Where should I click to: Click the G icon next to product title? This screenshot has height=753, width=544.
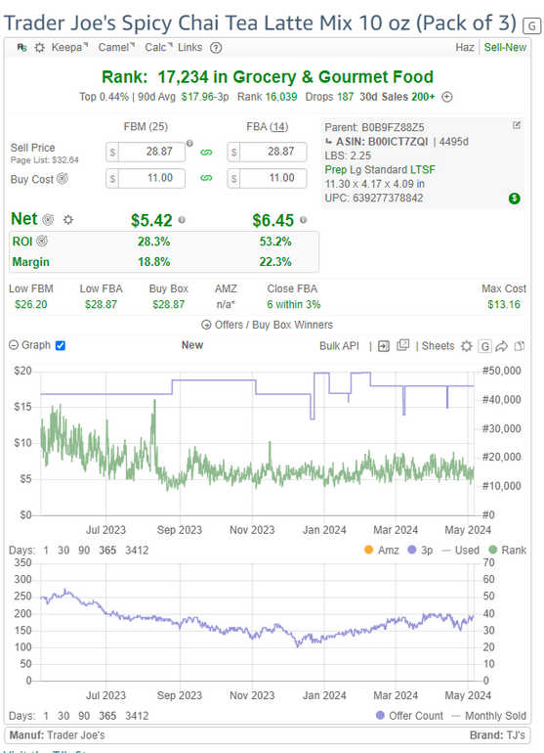[x=531, y=25]
